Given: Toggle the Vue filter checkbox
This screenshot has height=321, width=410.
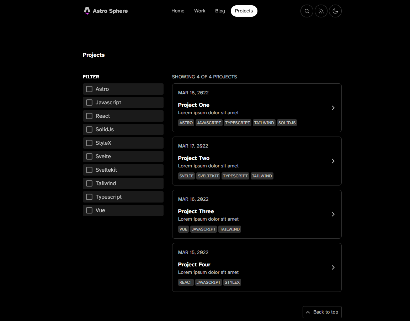Looking at the screenshot, I should pos(89,210).
